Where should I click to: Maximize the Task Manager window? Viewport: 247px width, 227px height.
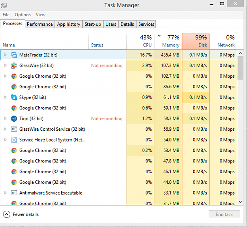point(222,4)
